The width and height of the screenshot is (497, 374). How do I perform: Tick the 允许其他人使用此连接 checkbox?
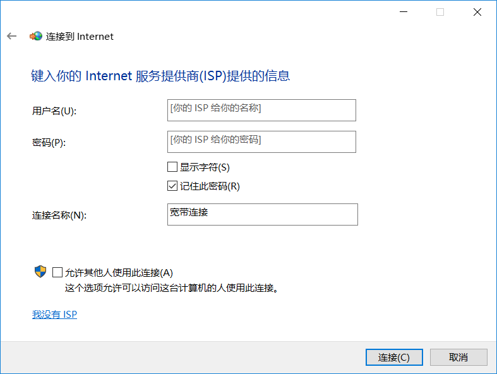point(57,273)
